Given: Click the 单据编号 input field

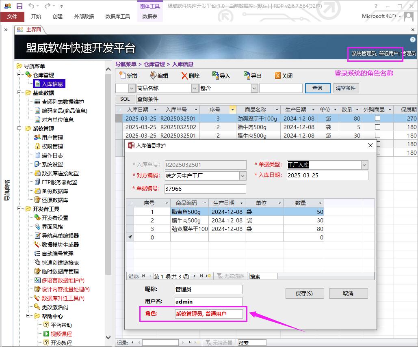Looking at the screenshot, I should point(205,189).
